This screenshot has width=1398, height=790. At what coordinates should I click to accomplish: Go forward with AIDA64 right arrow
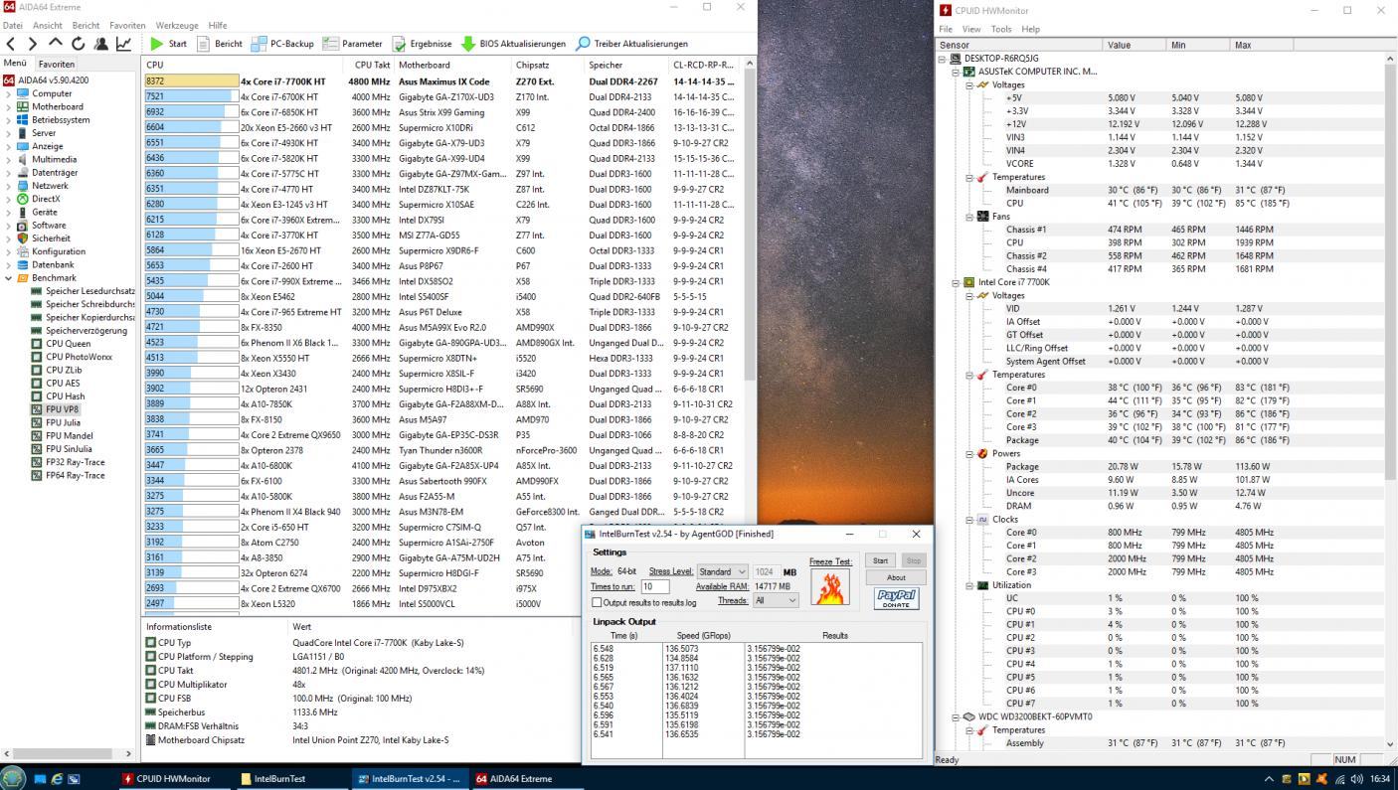[x=33, y=44]
